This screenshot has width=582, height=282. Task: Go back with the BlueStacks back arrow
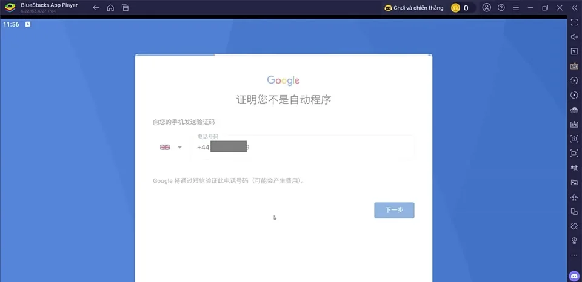96,8
